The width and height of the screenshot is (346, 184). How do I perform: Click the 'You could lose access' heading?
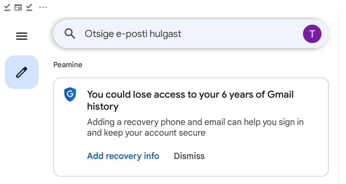point(190,100)
